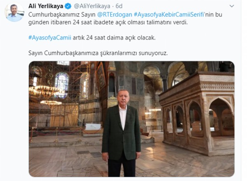Open Ali Yerlikaya's profile avatar
This screenshot has height=181, width=247.
14,12
